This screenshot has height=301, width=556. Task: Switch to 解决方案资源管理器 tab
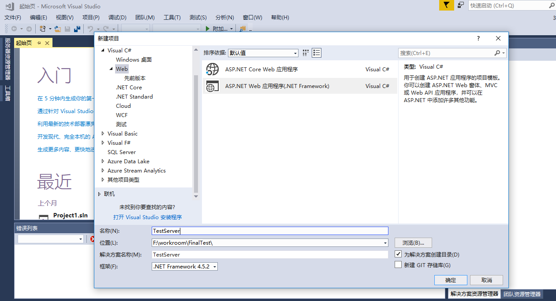click(474, 294)
